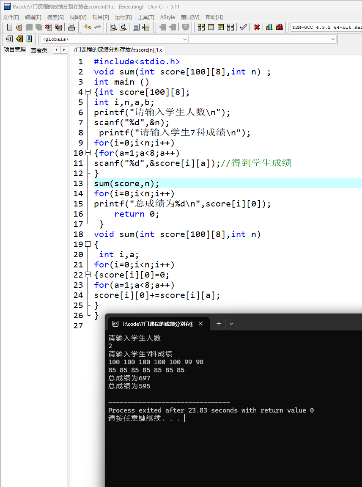Undo the last edit with the undo arrow
The height and width of the screenshot is (487, 362).
88,27
